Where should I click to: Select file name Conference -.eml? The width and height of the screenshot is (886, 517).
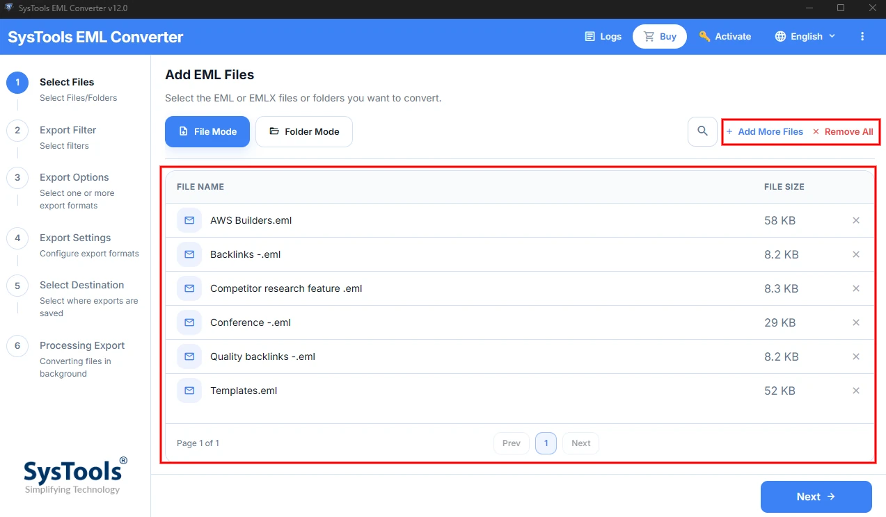(251, 322)
